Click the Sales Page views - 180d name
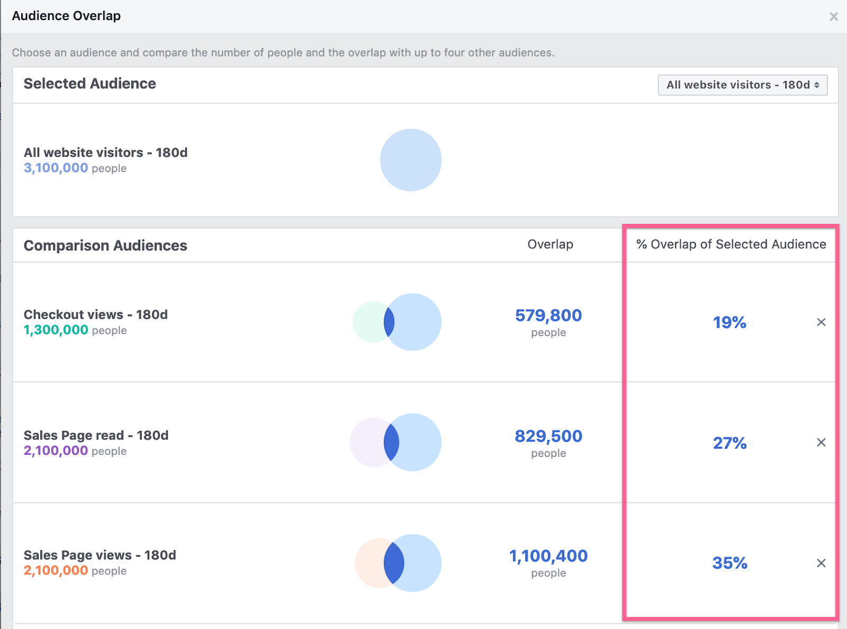Image resolution: width=847 pixels, height=629 pixels. (x=100, y=555)
